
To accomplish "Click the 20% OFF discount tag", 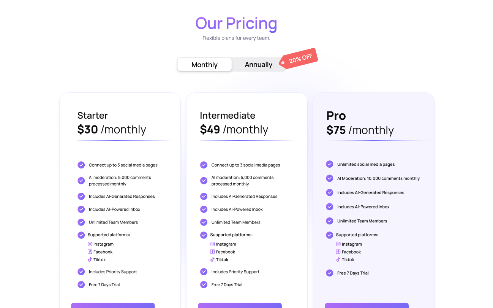I will (x=299, y=59).
